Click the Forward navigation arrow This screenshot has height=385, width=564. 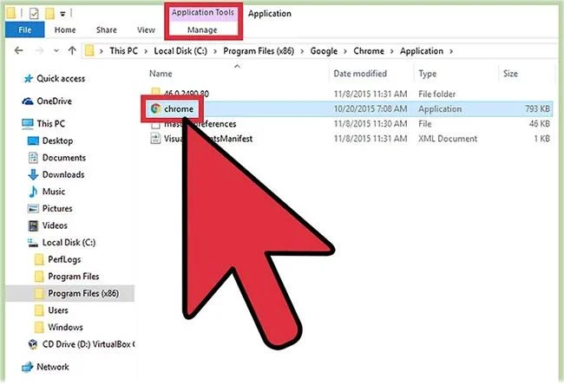(39, 50)
